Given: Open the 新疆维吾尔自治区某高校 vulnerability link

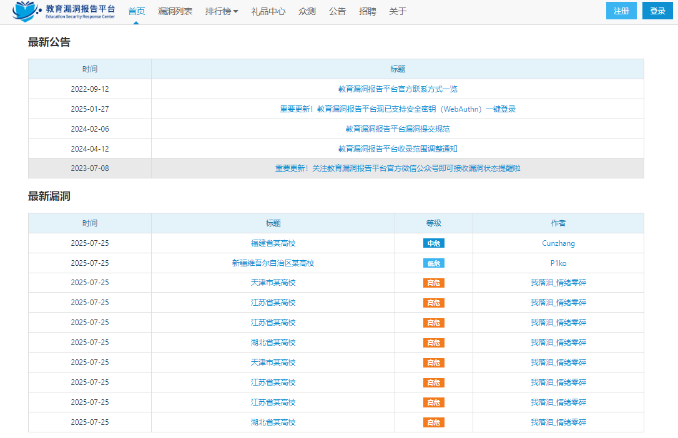Looking at the screenshot, I should click(273, 263).
